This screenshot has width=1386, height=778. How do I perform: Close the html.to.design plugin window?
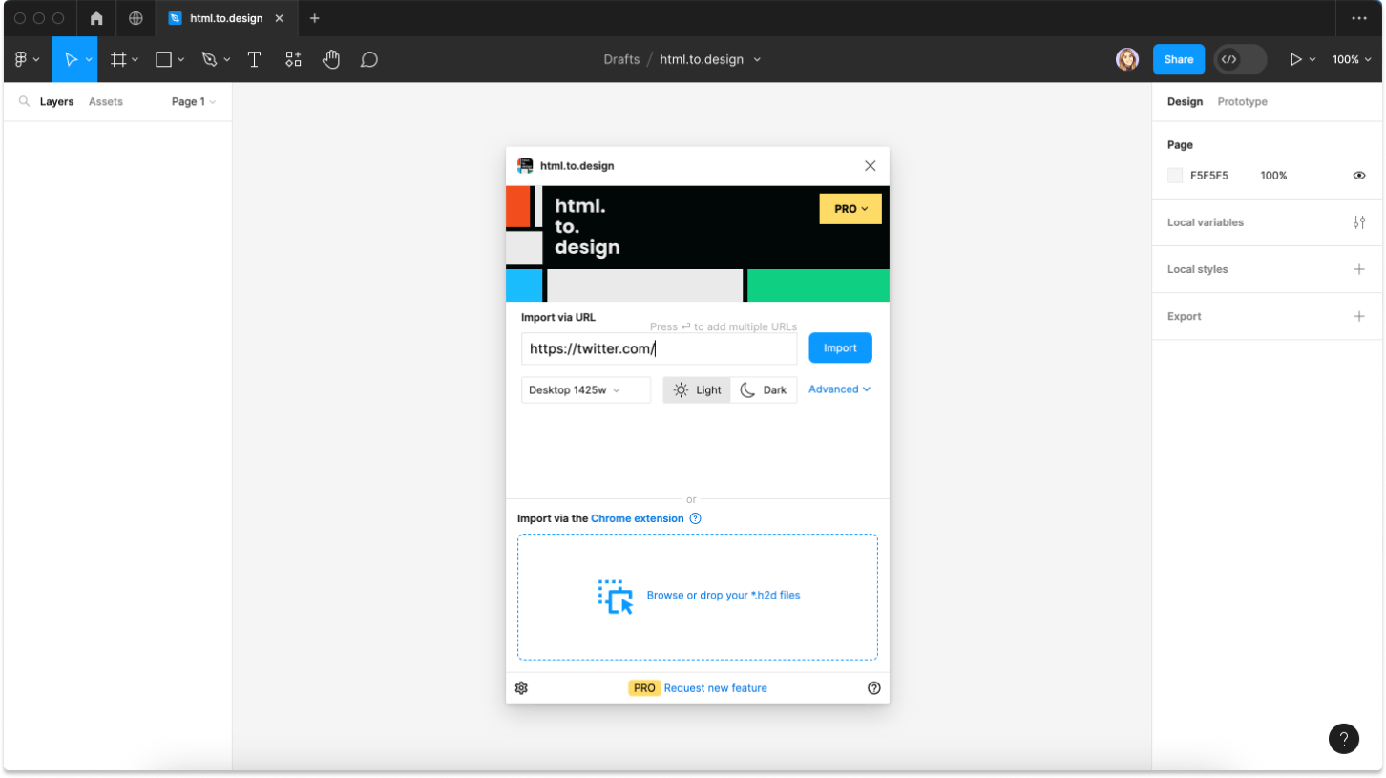coord(870,165)
